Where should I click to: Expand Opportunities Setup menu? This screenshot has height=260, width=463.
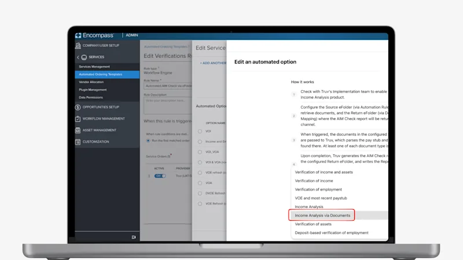coord(101,107)
